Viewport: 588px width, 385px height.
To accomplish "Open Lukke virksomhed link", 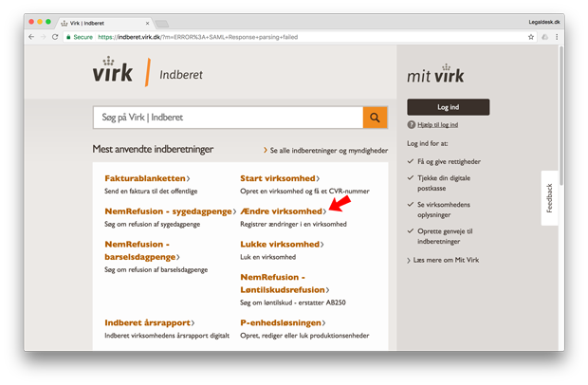I will 282,245.
